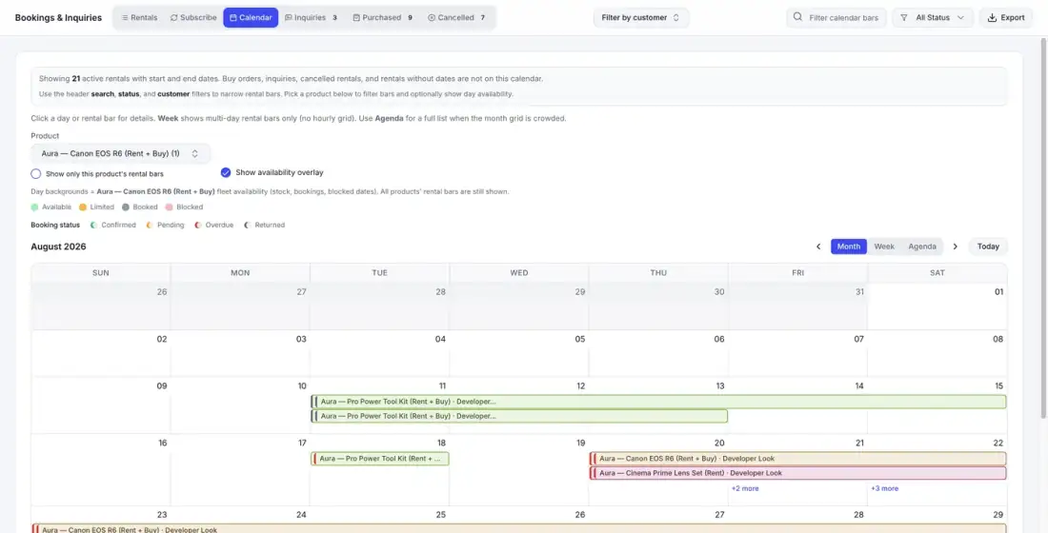This screenshot has height=533, width=1048.
Task: Click the Inquiries chat icon
Action: (x=288, y=18)
